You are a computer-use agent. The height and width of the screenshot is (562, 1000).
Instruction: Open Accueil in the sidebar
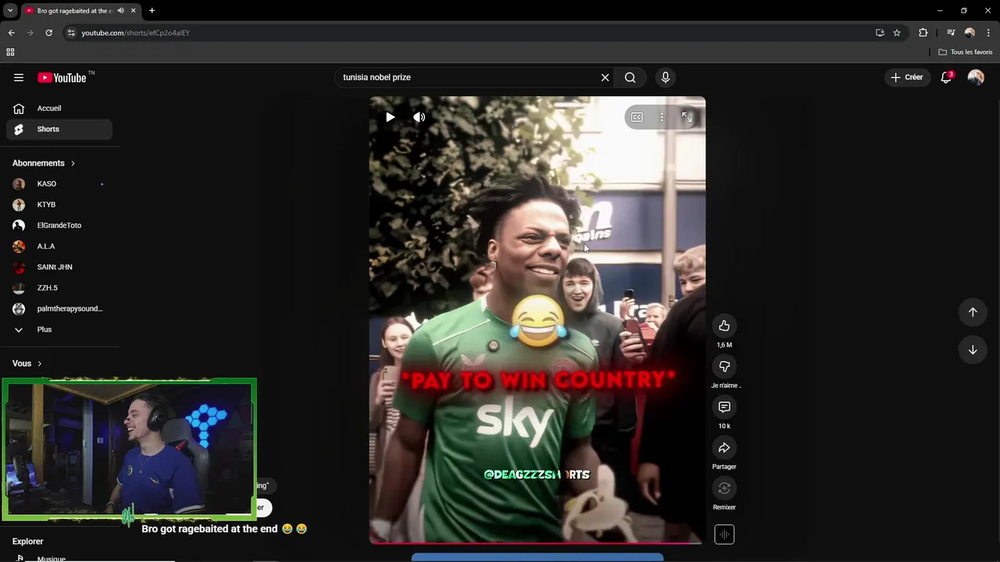pos(59,108)
